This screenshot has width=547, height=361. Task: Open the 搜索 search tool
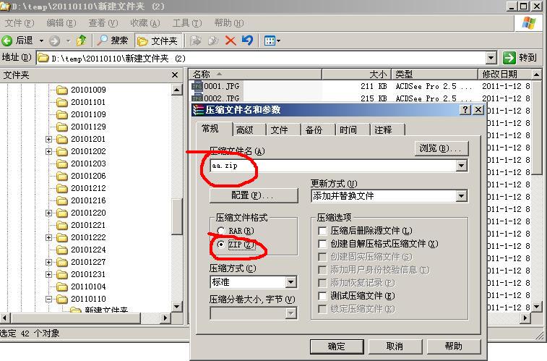click(x=112, y=41)
